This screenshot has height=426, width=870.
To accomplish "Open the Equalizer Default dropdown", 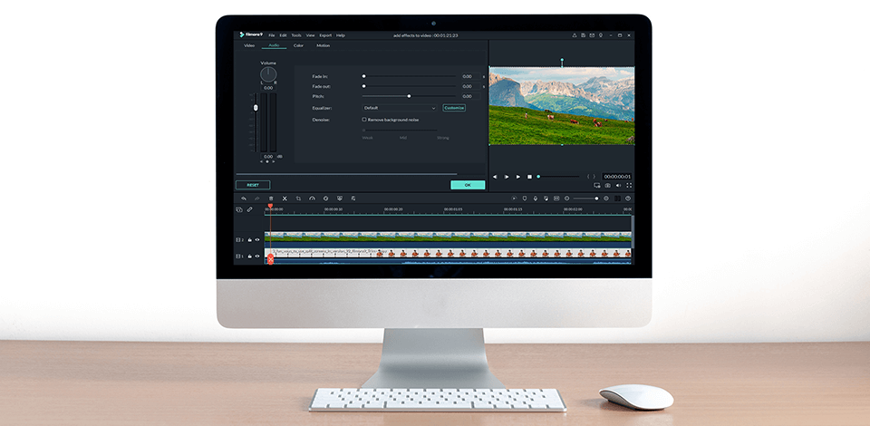I will pos(400,108).
